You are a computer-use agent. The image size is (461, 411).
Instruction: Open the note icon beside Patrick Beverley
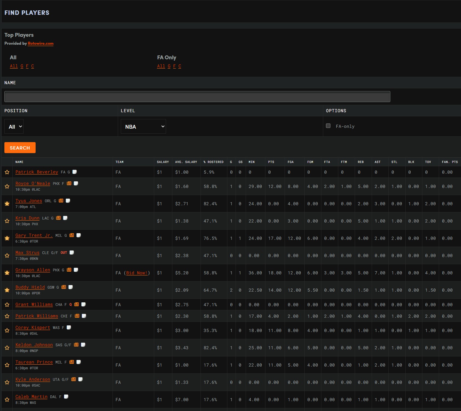(x=75, y=172)
